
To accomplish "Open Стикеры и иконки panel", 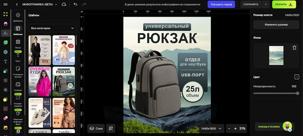I will 18,71.
